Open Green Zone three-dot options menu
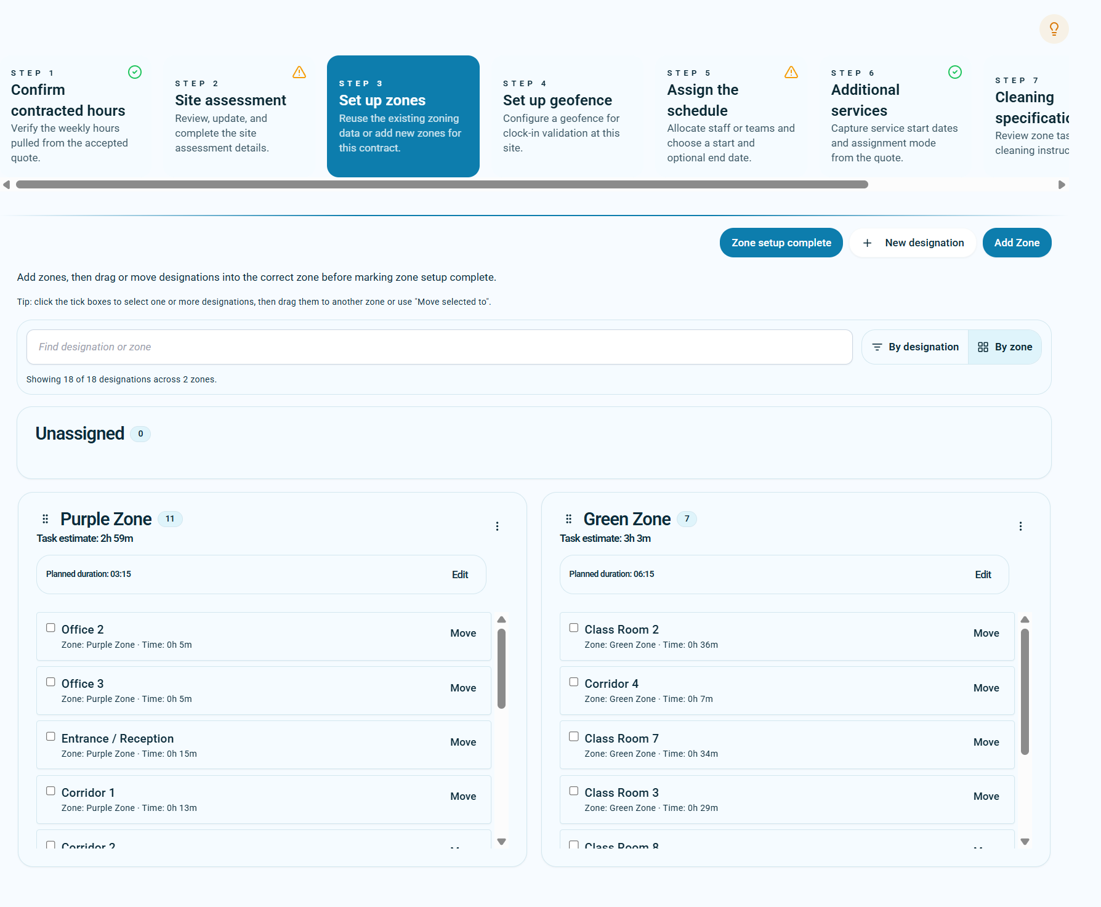 coord(1020,526)
